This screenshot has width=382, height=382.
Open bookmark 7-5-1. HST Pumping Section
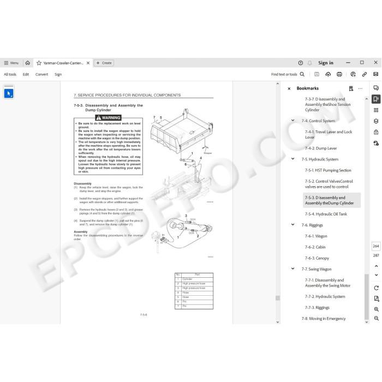click(x=328, y=170)
